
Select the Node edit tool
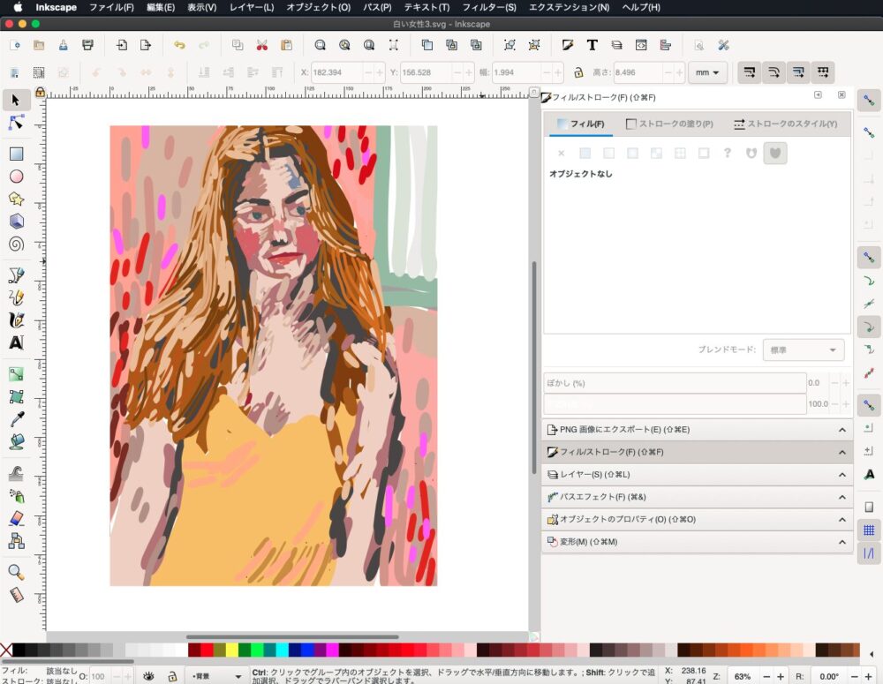16,122
